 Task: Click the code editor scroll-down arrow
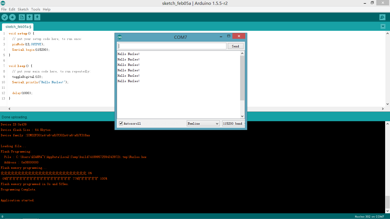click(387, 104)
